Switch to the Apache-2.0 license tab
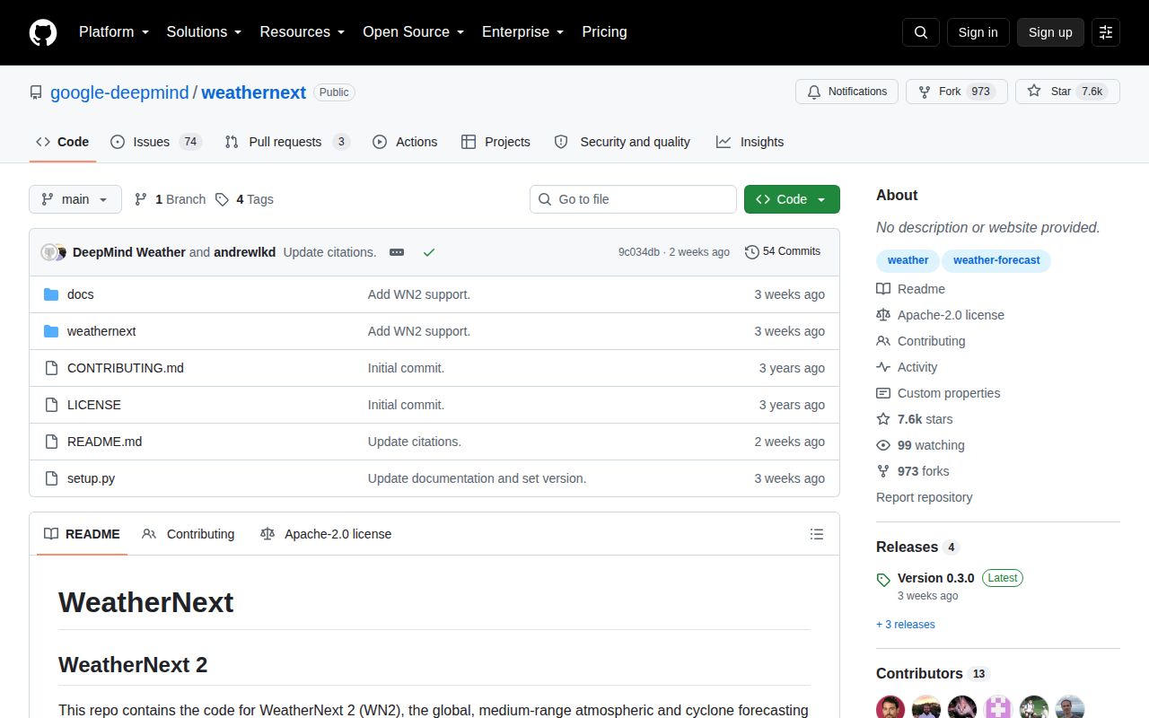 pyautogui.click(x=326, y=534)
